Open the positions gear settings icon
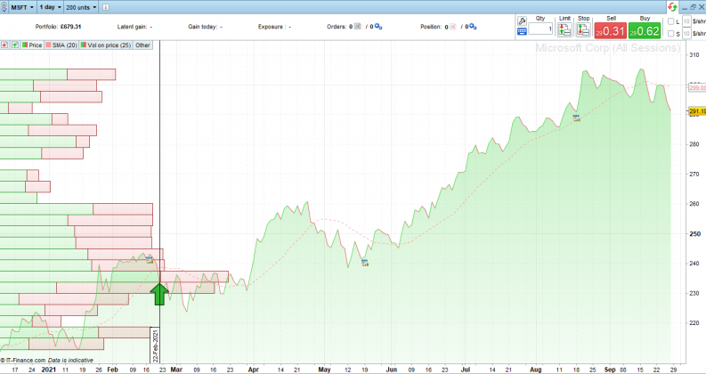 tap(473, 27)
